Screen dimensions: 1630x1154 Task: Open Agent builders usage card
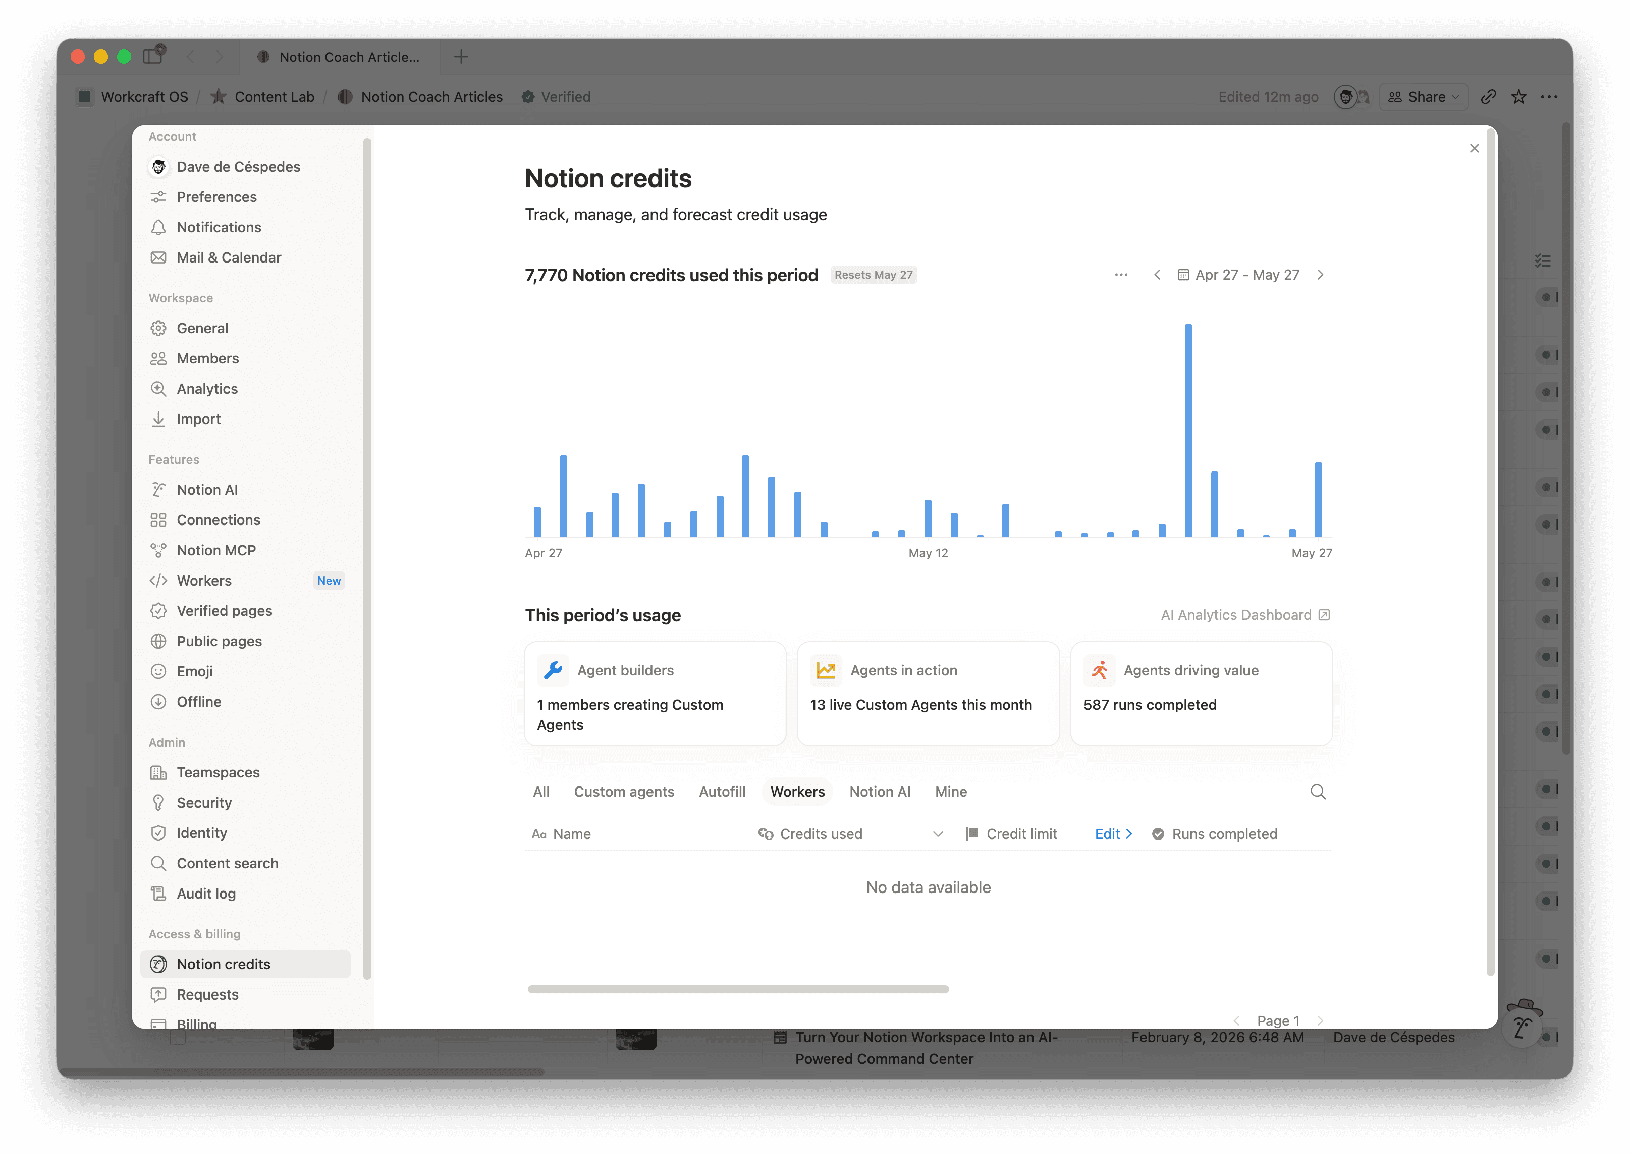[655, 694]
